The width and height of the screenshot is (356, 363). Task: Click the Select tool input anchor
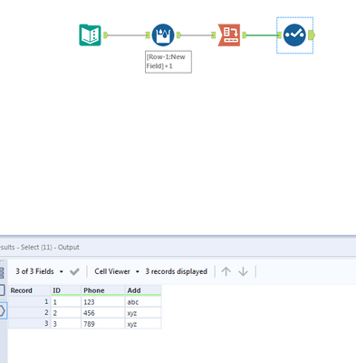(x=279, y=35)
